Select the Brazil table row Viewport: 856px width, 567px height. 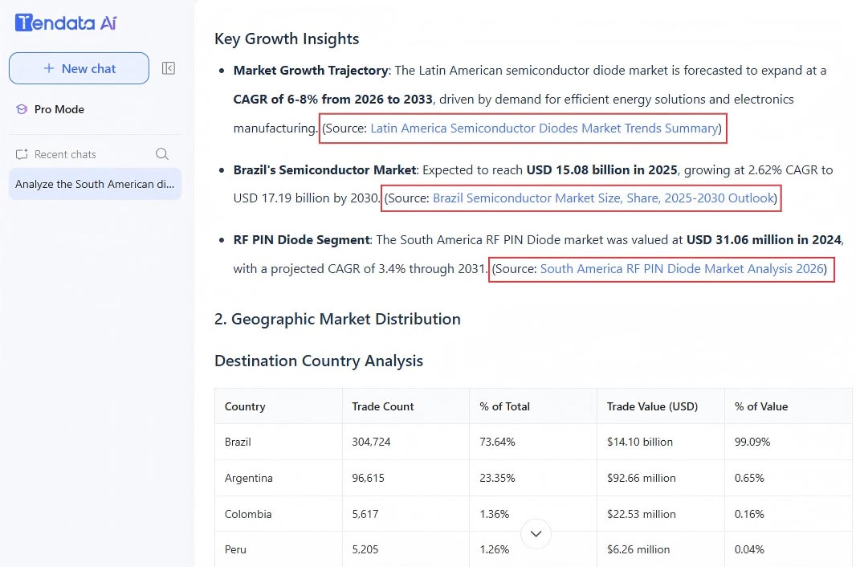[x=533, y=442]
